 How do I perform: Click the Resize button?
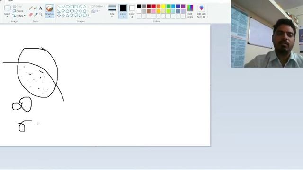point(18,11)
